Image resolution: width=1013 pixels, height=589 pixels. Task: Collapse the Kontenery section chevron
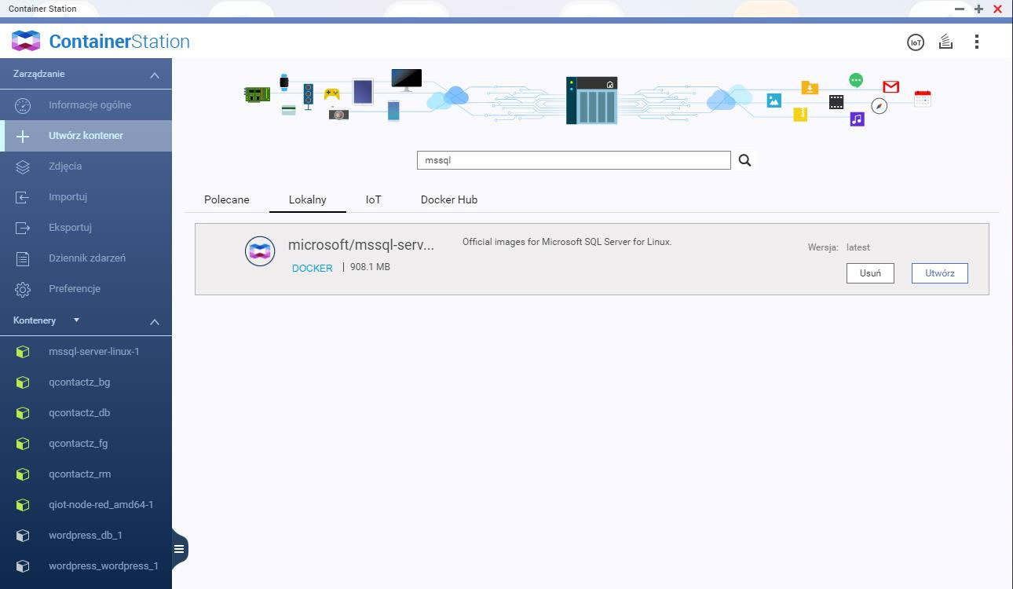pos(155,321)
